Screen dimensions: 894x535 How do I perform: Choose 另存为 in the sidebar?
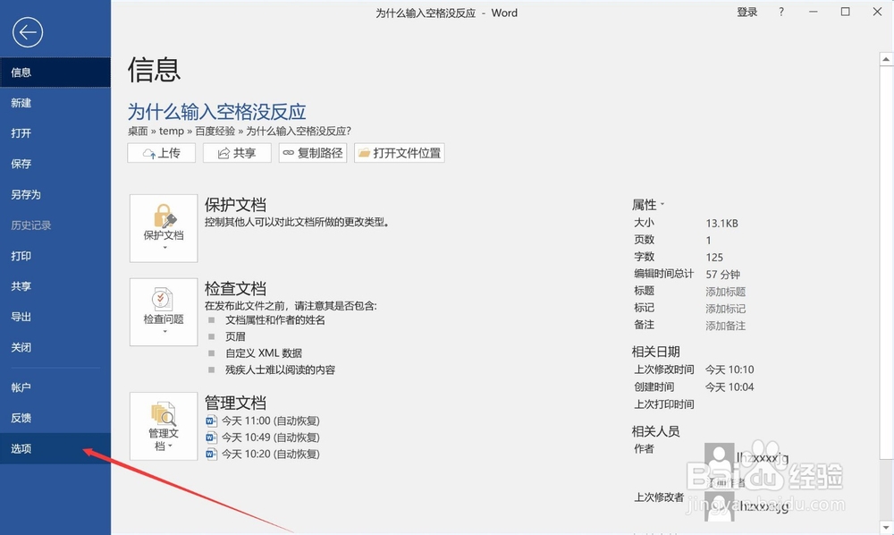coord(55,194)
